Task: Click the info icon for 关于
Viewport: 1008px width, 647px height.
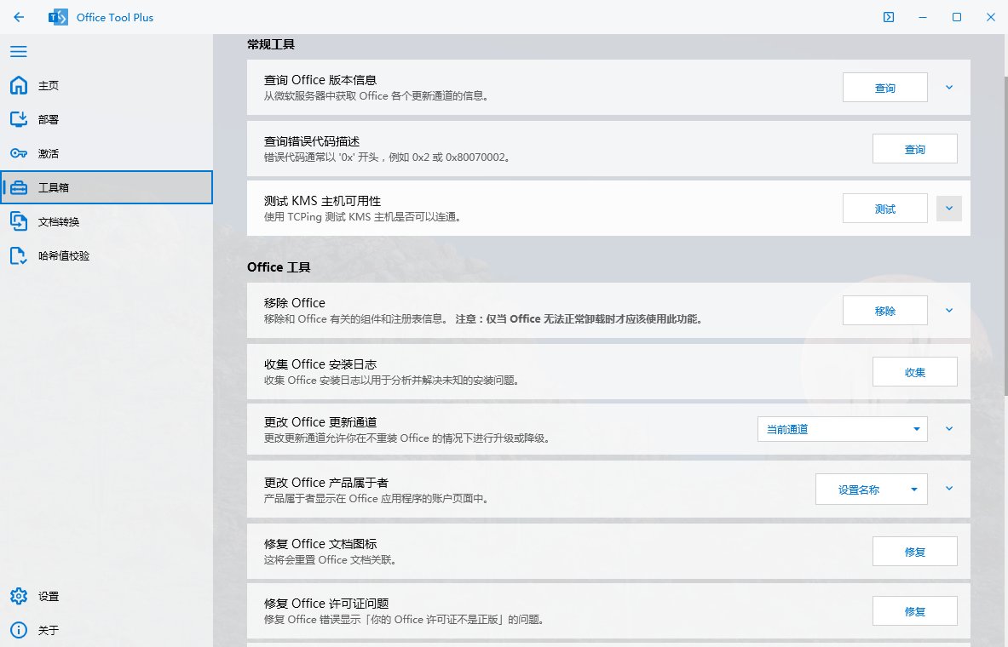Action: tap(19, 630)
